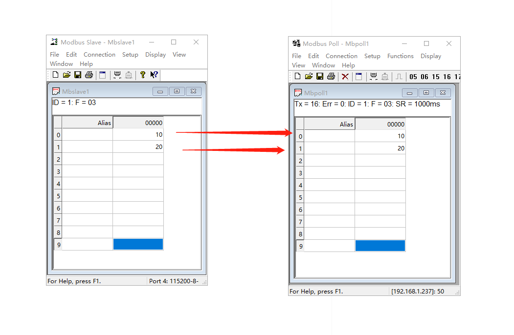Select the blue highlighted cell in Mbslave1 row 9
Viewport: 514px width, 335px height.
click(138, 244)
